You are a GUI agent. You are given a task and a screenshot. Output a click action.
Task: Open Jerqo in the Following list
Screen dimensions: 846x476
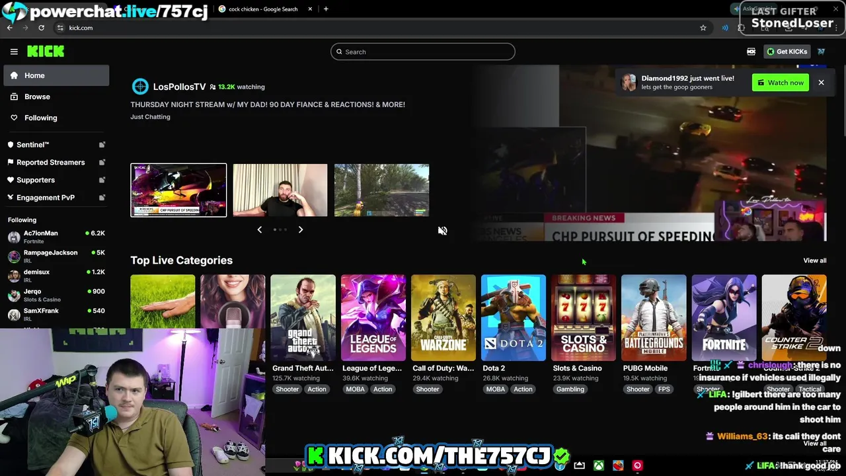coord(56,295)
